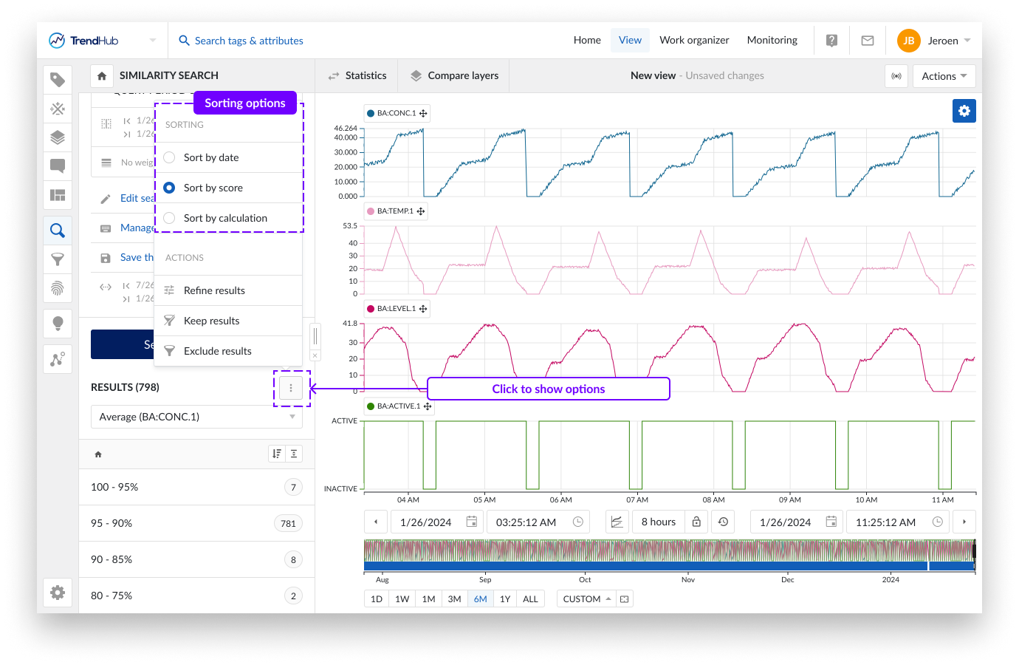Image resolution: width=1019 pixels, height=665 pixels.
Task: Open the fingerprint icon in sidebar
Action: tap(58, 288)
